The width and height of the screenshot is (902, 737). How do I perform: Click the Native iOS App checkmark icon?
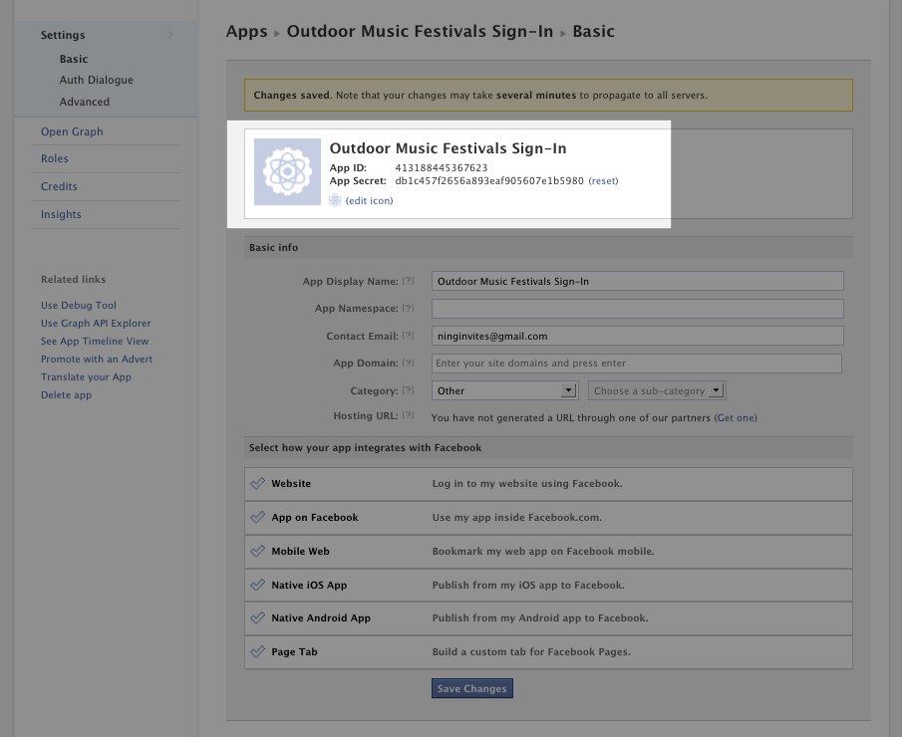(x=258, y=585)
